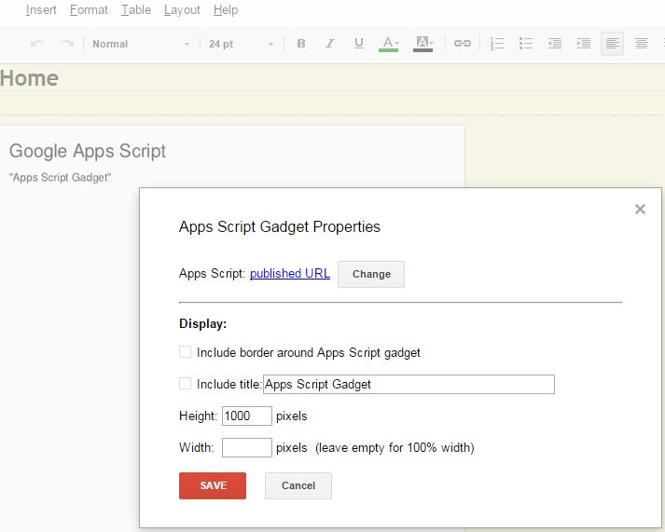Toggle bold formatting

(x=301, y=44)
